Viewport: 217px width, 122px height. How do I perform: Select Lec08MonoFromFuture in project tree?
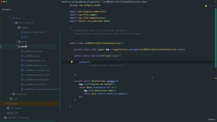click(x=35, y=84)
